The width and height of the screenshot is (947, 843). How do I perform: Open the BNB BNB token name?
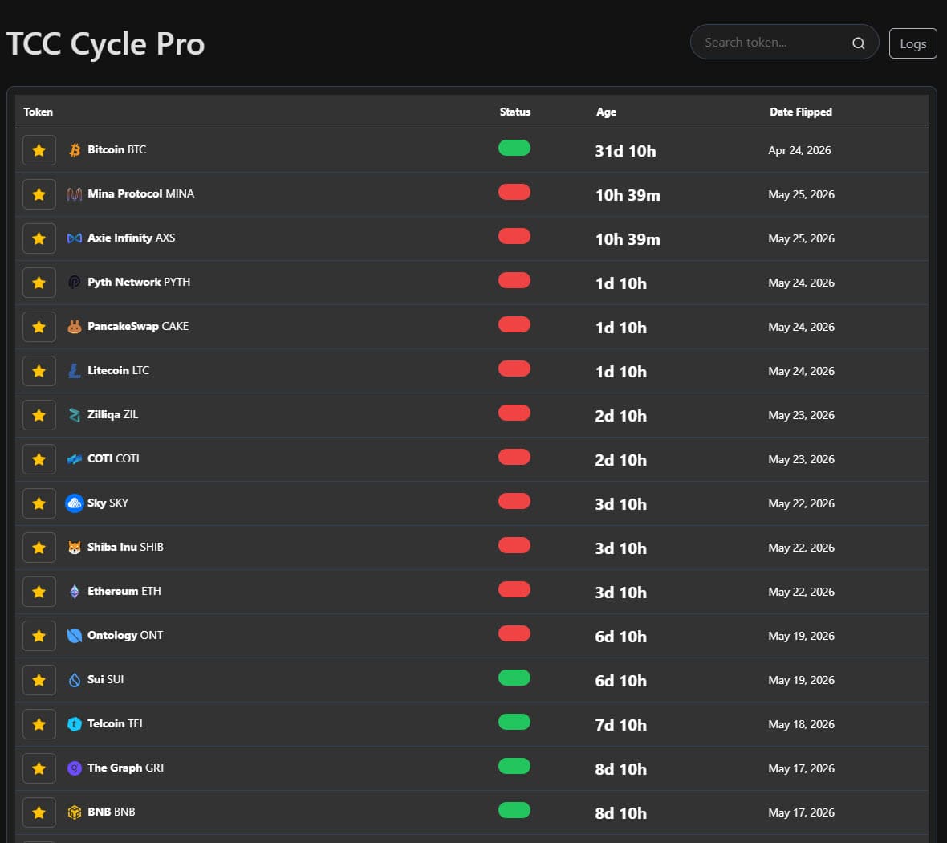click(111, 812)
